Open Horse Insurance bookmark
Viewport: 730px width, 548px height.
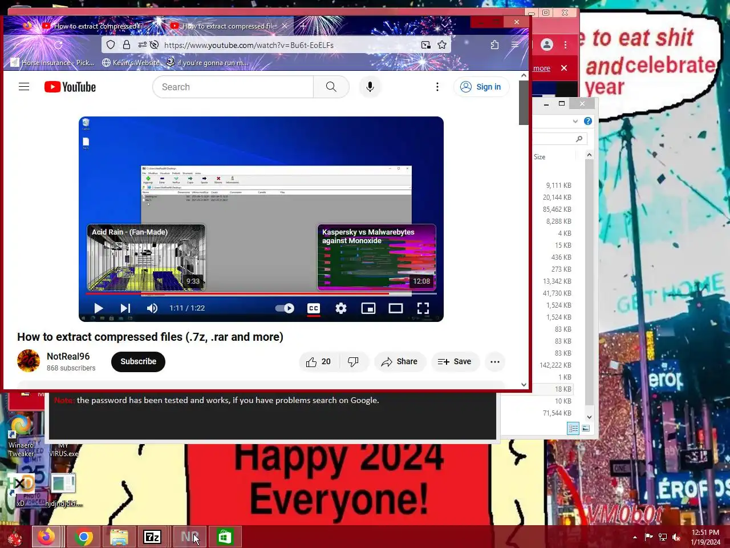[52, 62]
